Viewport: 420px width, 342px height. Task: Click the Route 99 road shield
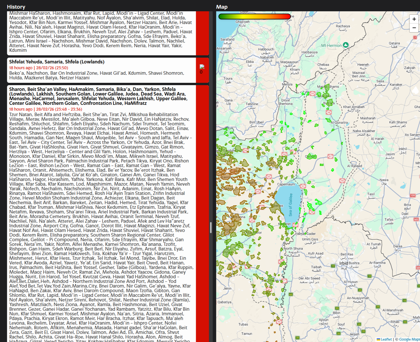[x=312, y=94]
